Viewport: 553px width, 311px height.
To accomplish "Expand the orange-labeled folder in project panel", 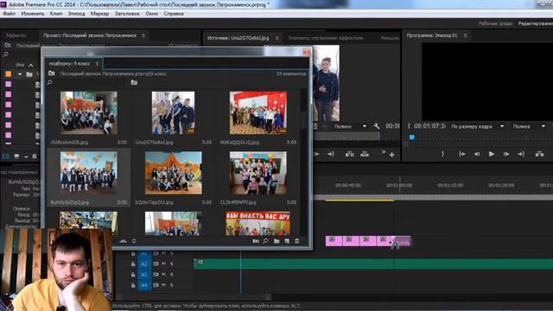I will pyautogui.click(x=20, y=74).
